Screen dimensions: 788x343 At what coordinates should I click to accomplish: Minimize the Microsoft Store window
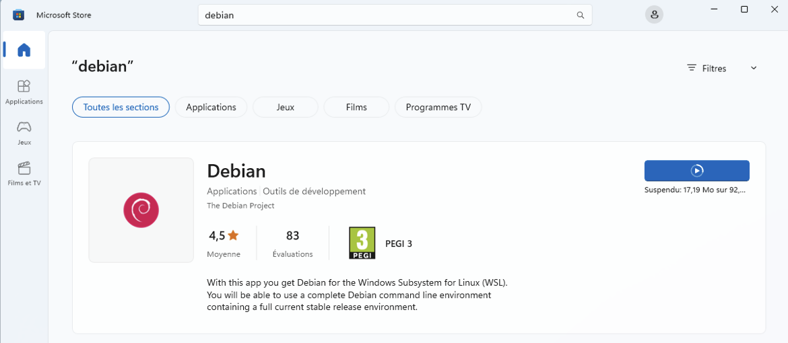click(715, 9)
